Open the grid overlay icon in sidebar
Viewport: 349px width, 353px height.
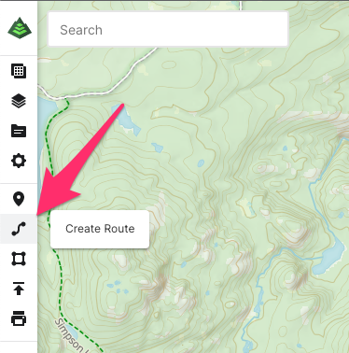coord(19,71)
